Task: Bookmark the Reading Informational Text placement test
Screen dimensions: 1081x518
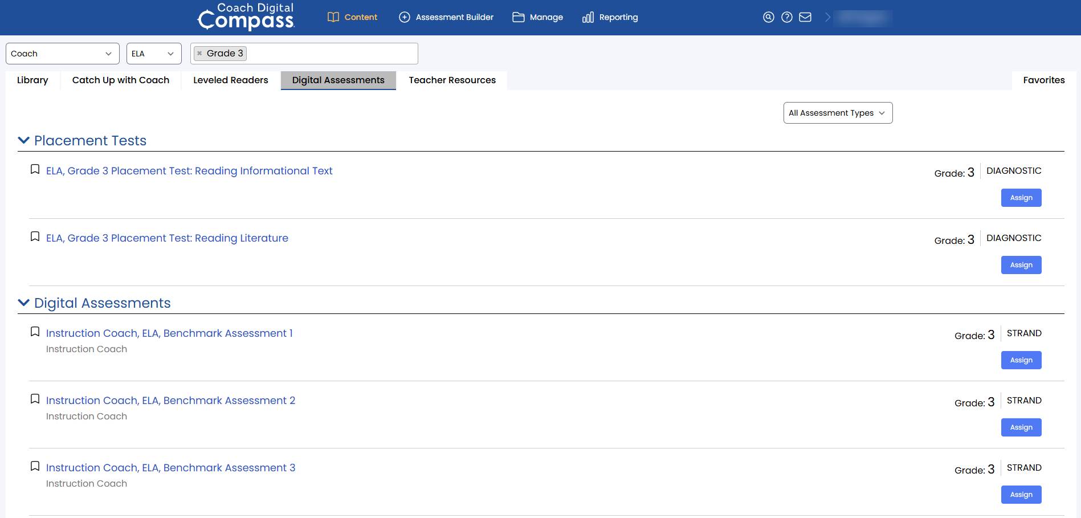Action: pyautogui.click(x=35, y=169)
